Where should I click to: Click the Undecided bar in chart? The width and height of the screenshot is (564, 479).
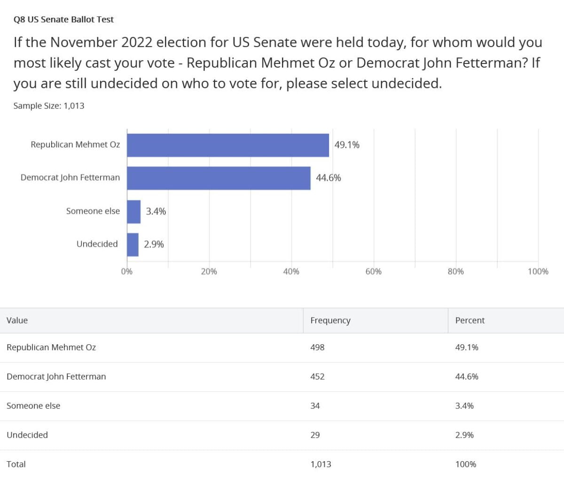[x=133, y=244]
